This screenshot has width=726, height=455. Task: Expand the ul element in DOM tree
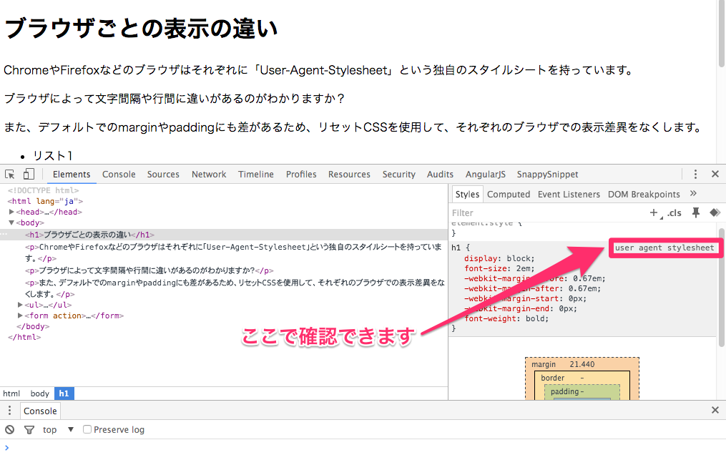pos(20,305)
